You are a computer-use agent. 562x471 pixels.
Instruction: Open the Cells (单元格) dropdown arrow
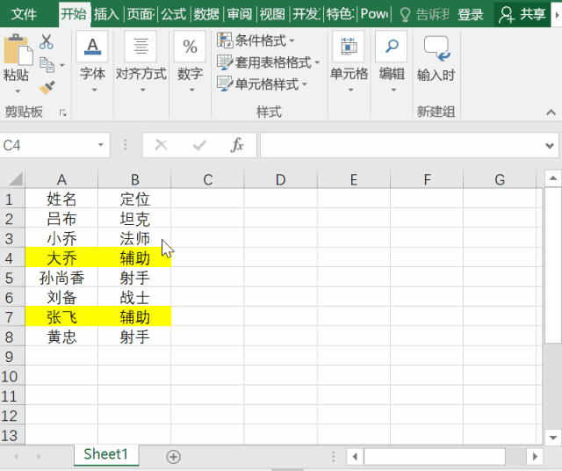pos(350,90)
